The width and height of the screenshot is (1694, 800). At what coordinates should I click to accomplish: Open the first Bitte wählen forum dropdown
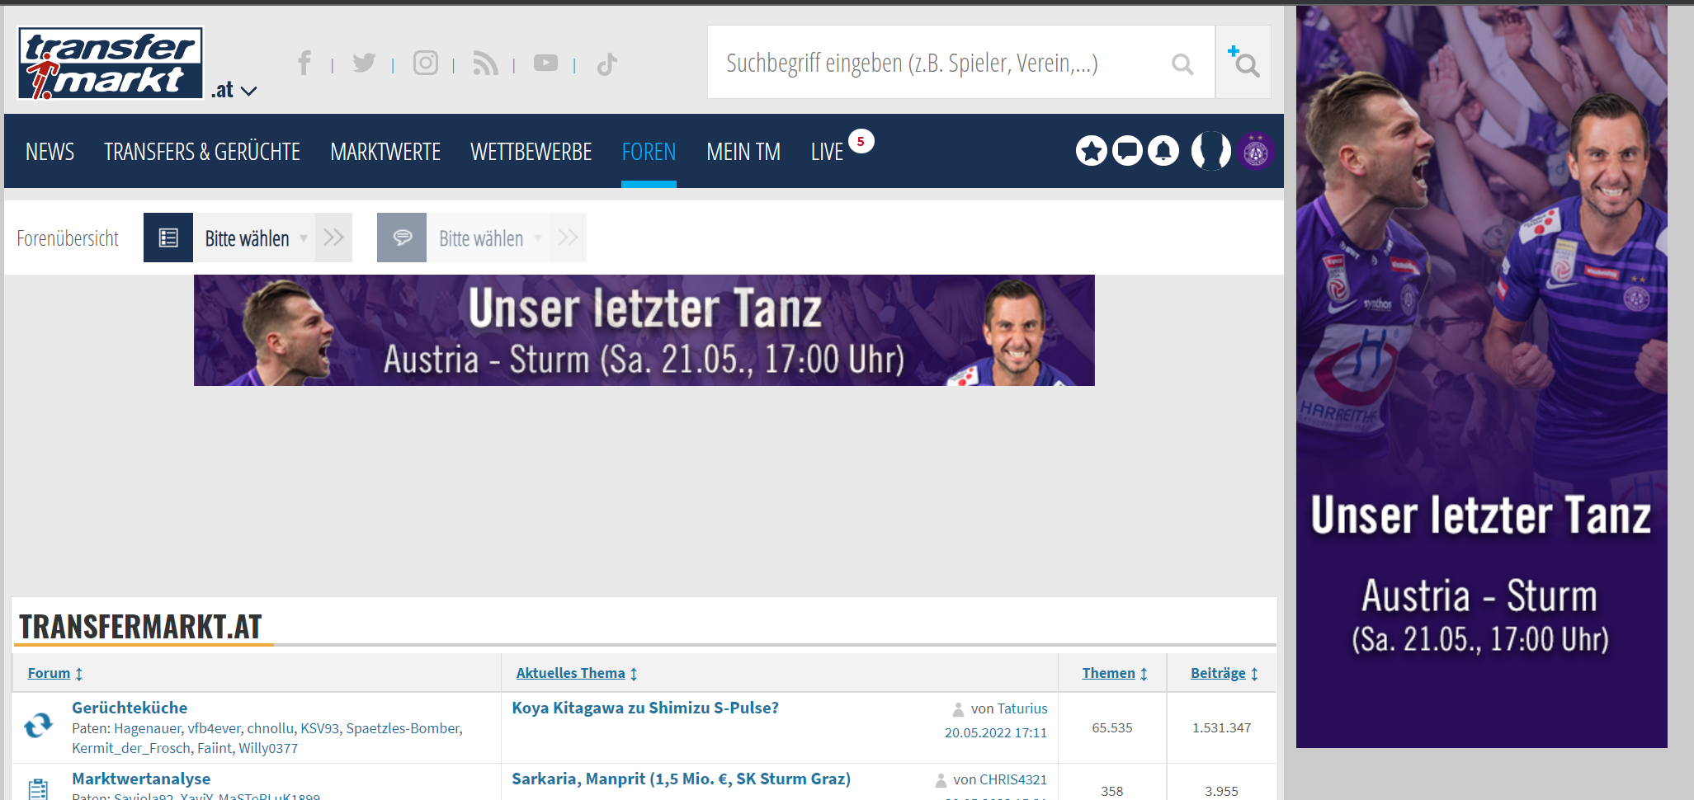(x=254, y=238)
